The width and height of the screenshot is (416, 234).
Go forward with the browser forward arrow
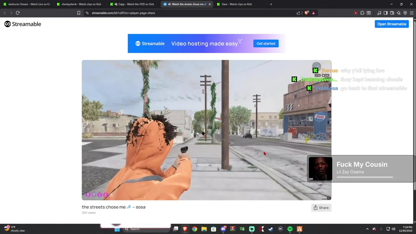(x=11, y=13)
